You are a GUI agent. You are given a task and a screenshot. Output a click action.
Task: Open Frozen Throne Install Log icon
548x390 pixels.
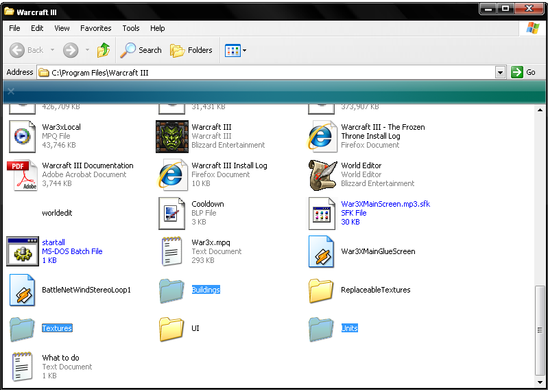(322, 137)
